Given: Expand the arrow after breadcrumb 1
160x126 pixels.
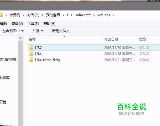Looking at the screenshot, I should click(x=72, y=15).
